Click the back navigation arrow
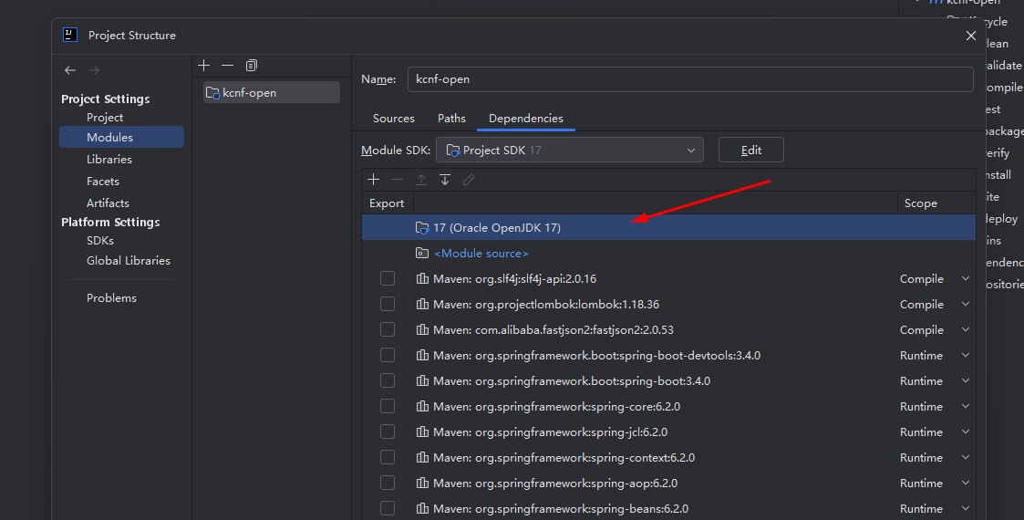This screenshot has width=1024, height=520. click(70, 70)
